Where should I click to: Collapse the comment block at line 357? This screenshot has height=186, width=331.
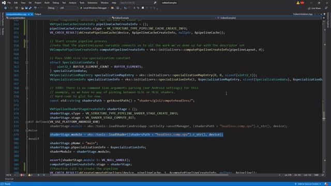[x=27, y=41]
